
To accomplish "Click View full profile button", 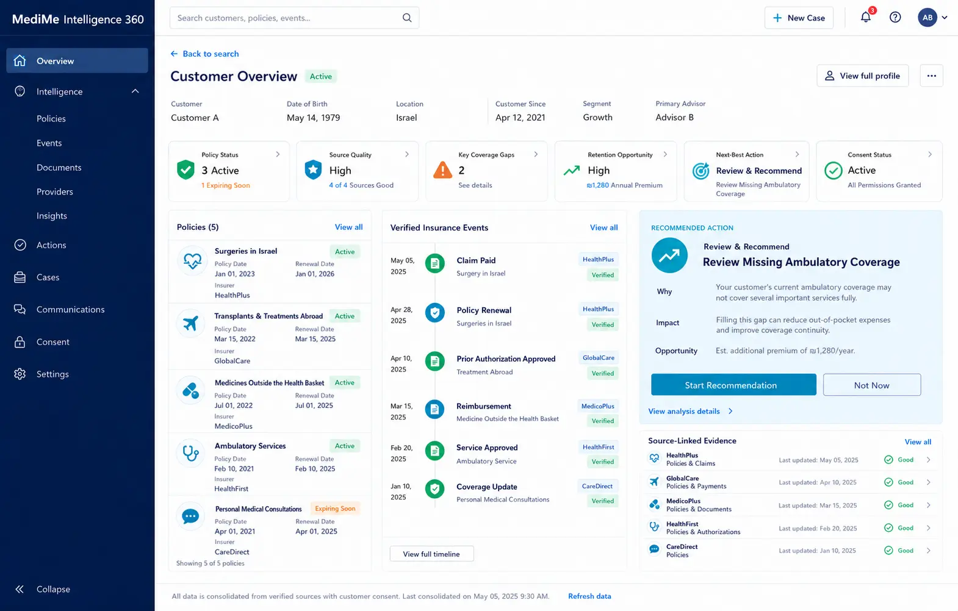I will point(862,76).
